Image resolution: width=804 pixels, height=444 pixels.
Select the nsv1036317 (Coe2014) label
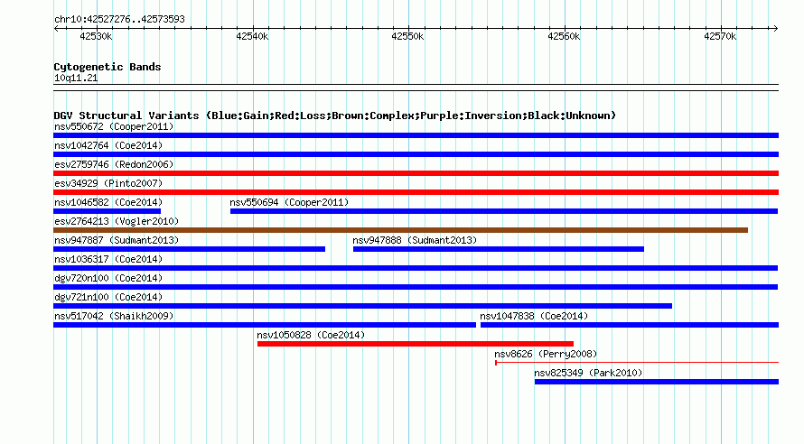(x=108, y=259)
